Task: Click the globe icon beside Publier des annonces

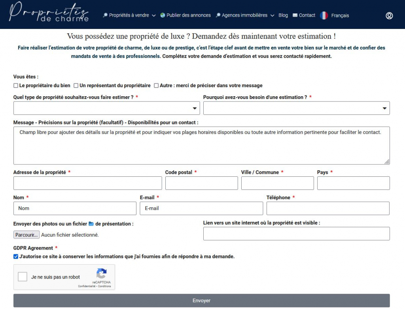Action: [163, 15]
